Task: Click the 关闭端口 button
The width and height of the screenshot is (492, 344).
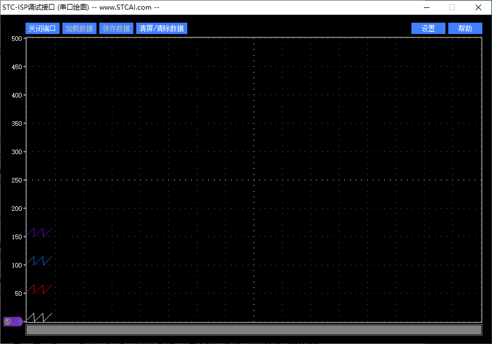Action: coord(42,28)
